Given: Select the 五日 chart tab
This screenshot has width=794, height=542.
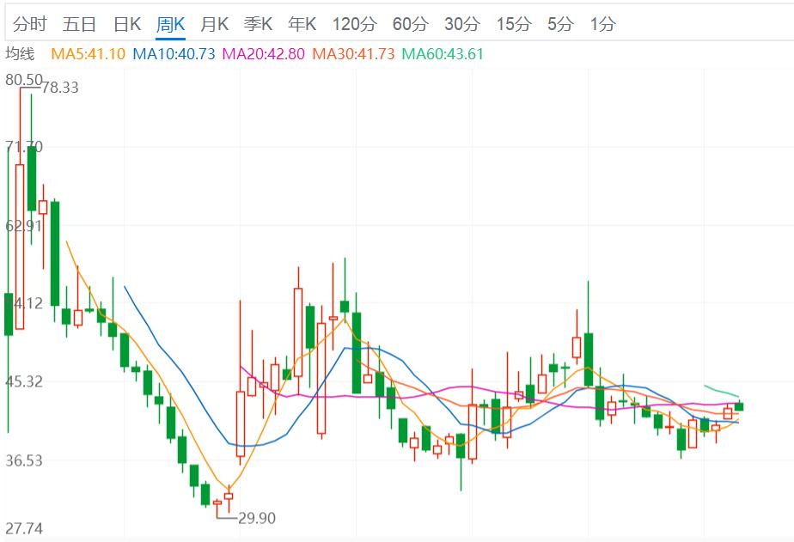Looking at the screenshot, I should [80, 24].
